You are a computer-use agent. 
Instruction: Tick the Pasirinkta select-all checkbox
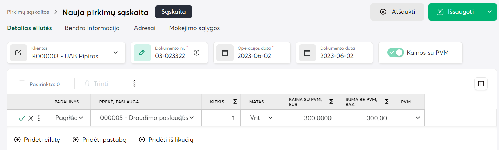pyautogui.click(x=22, y=84)
